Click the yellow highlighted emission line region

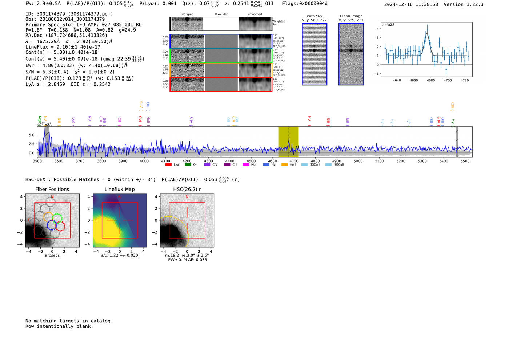(288, 142)
